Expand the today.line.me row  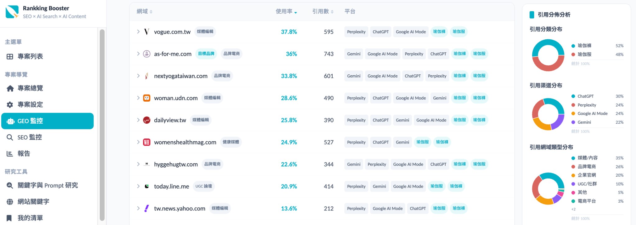click(x=138, y=186)
